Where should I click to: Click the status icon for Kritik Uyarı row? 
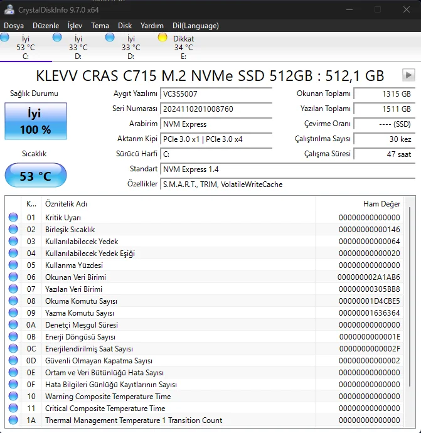(13, 217)
